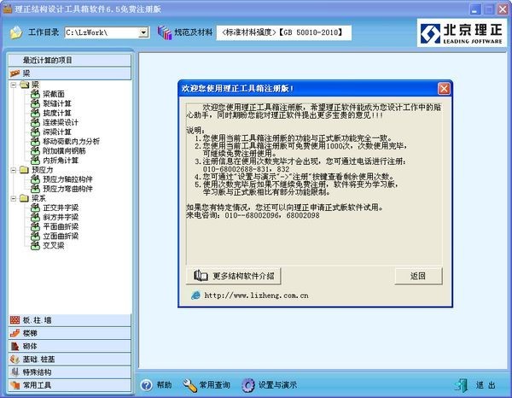Collapse the 预应力 folder tree node
512x398 pixels.
14,170
